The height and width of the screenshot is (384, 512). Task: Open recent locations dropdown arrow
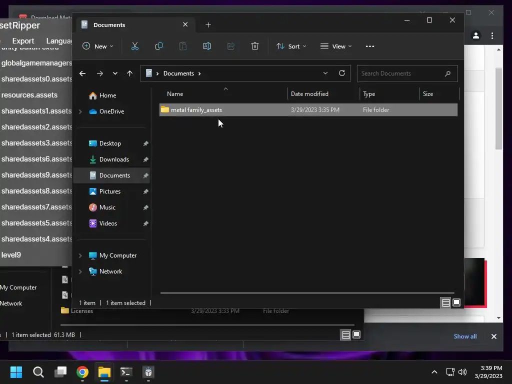pos(115,74)
